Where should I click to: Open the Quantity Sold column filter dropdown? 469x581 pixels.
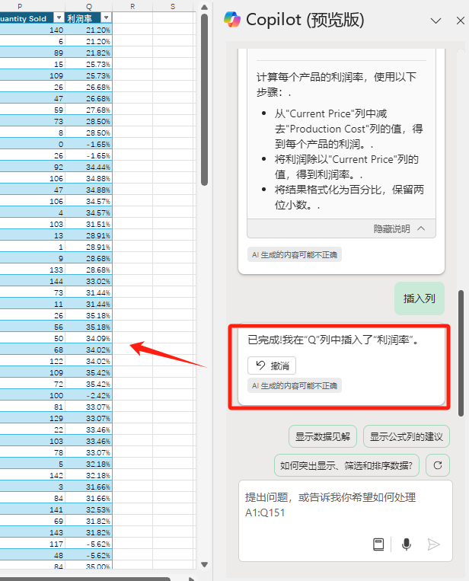coord(59,18)
